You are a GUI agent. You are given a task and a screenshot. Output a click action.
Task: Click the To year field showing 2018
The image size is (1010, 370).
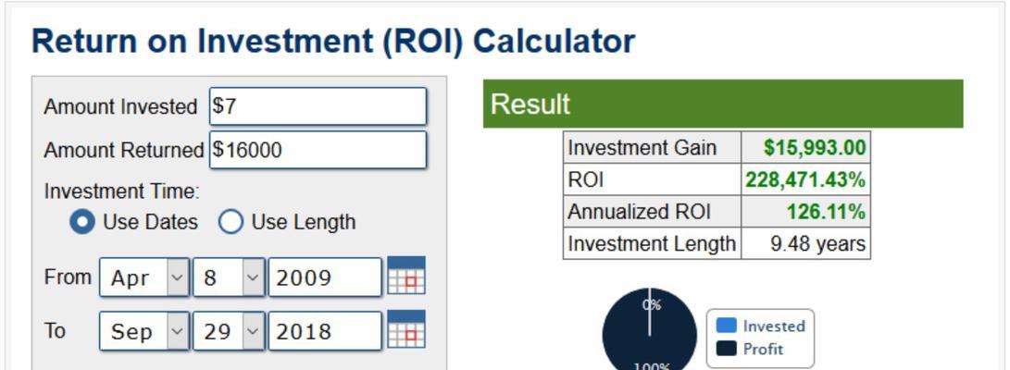click(x=325, y=331)
